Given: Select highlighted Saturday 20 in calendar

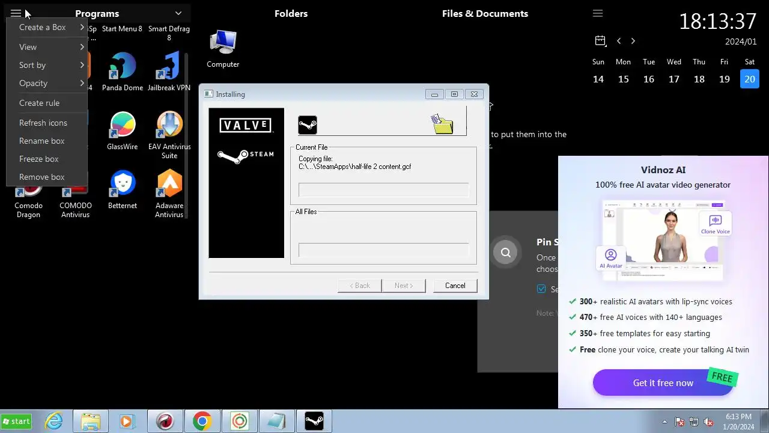Looking at the screenshot, I should coord(750,79).
